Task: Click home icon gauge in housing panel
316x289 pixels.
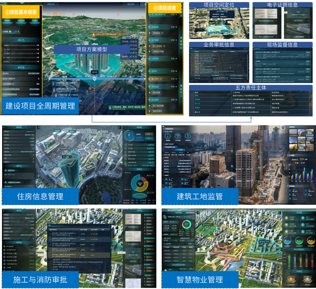Action: (129, 135)
